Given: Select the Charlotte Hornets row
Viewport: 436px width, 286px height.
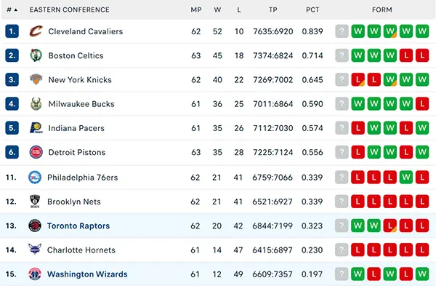Looking at the screenshot, I should tap(218, 250).
